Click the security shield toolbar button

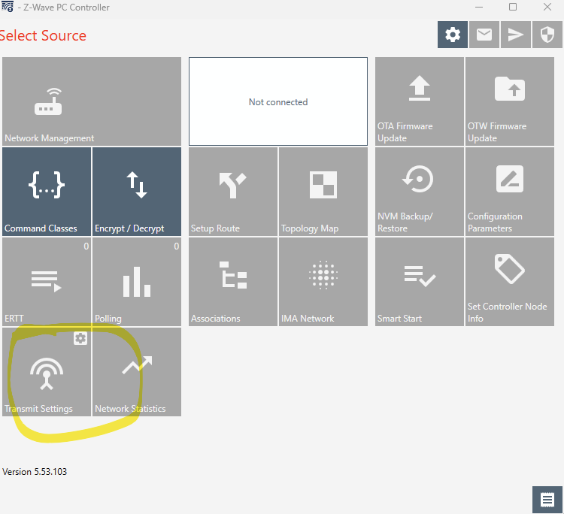click(547, 35)
